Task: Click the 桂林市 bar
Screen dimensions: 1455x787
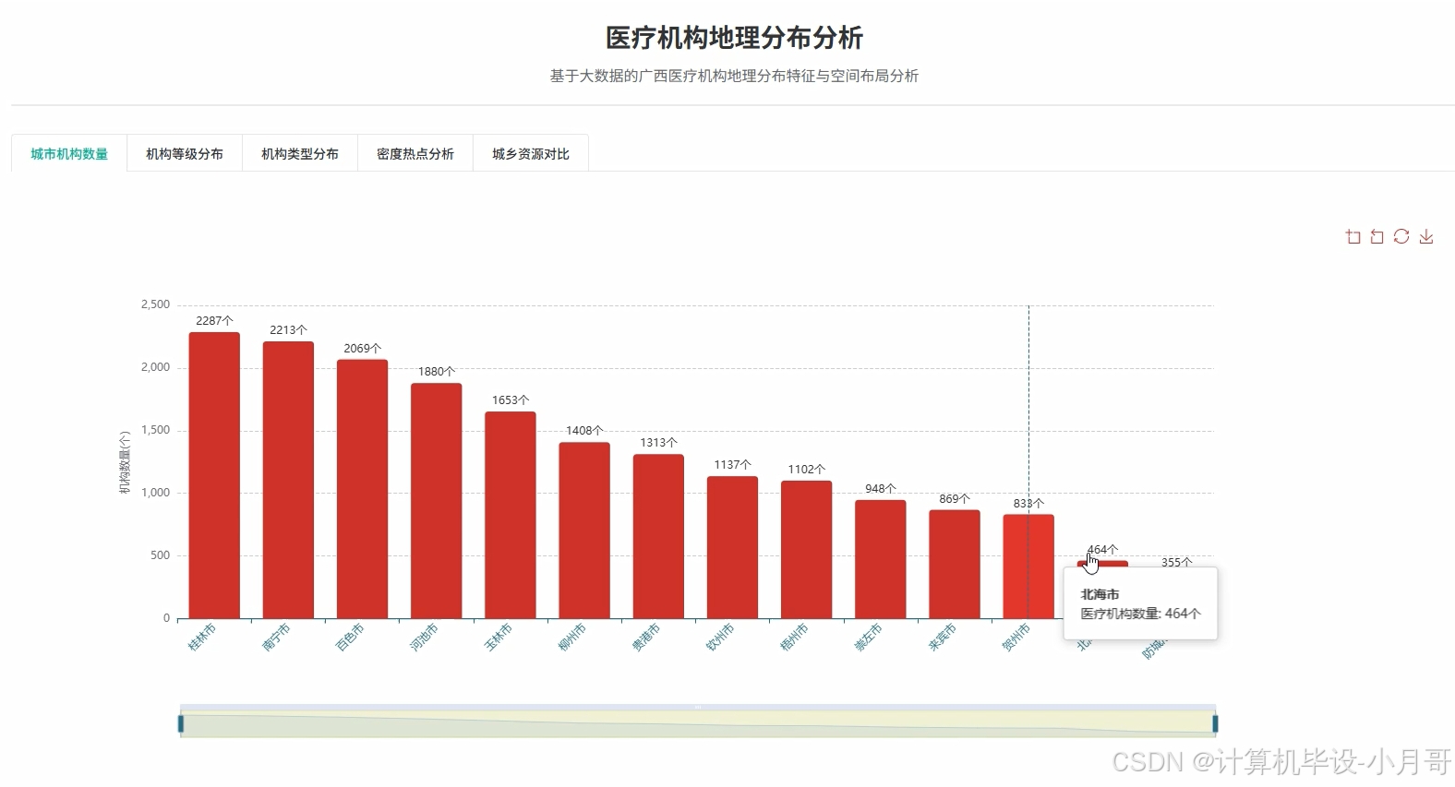Action: tap(214, 475)
